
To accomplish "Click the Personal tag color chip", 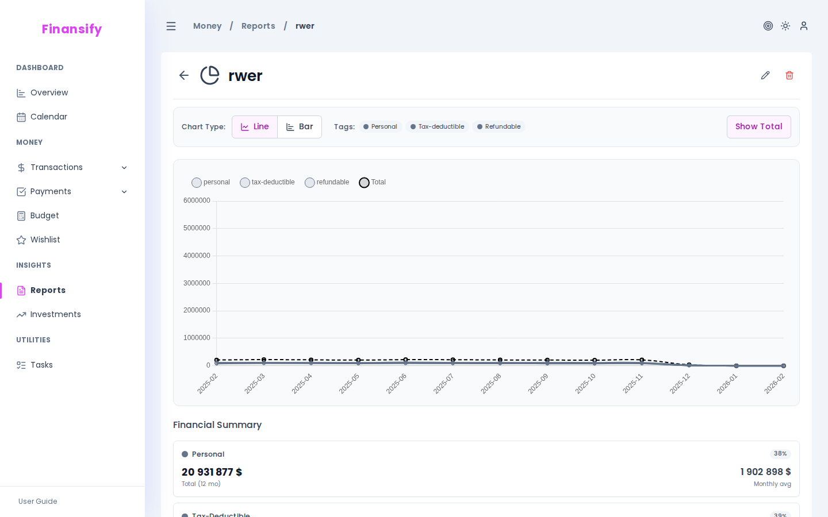I will (x=380, y=127).
